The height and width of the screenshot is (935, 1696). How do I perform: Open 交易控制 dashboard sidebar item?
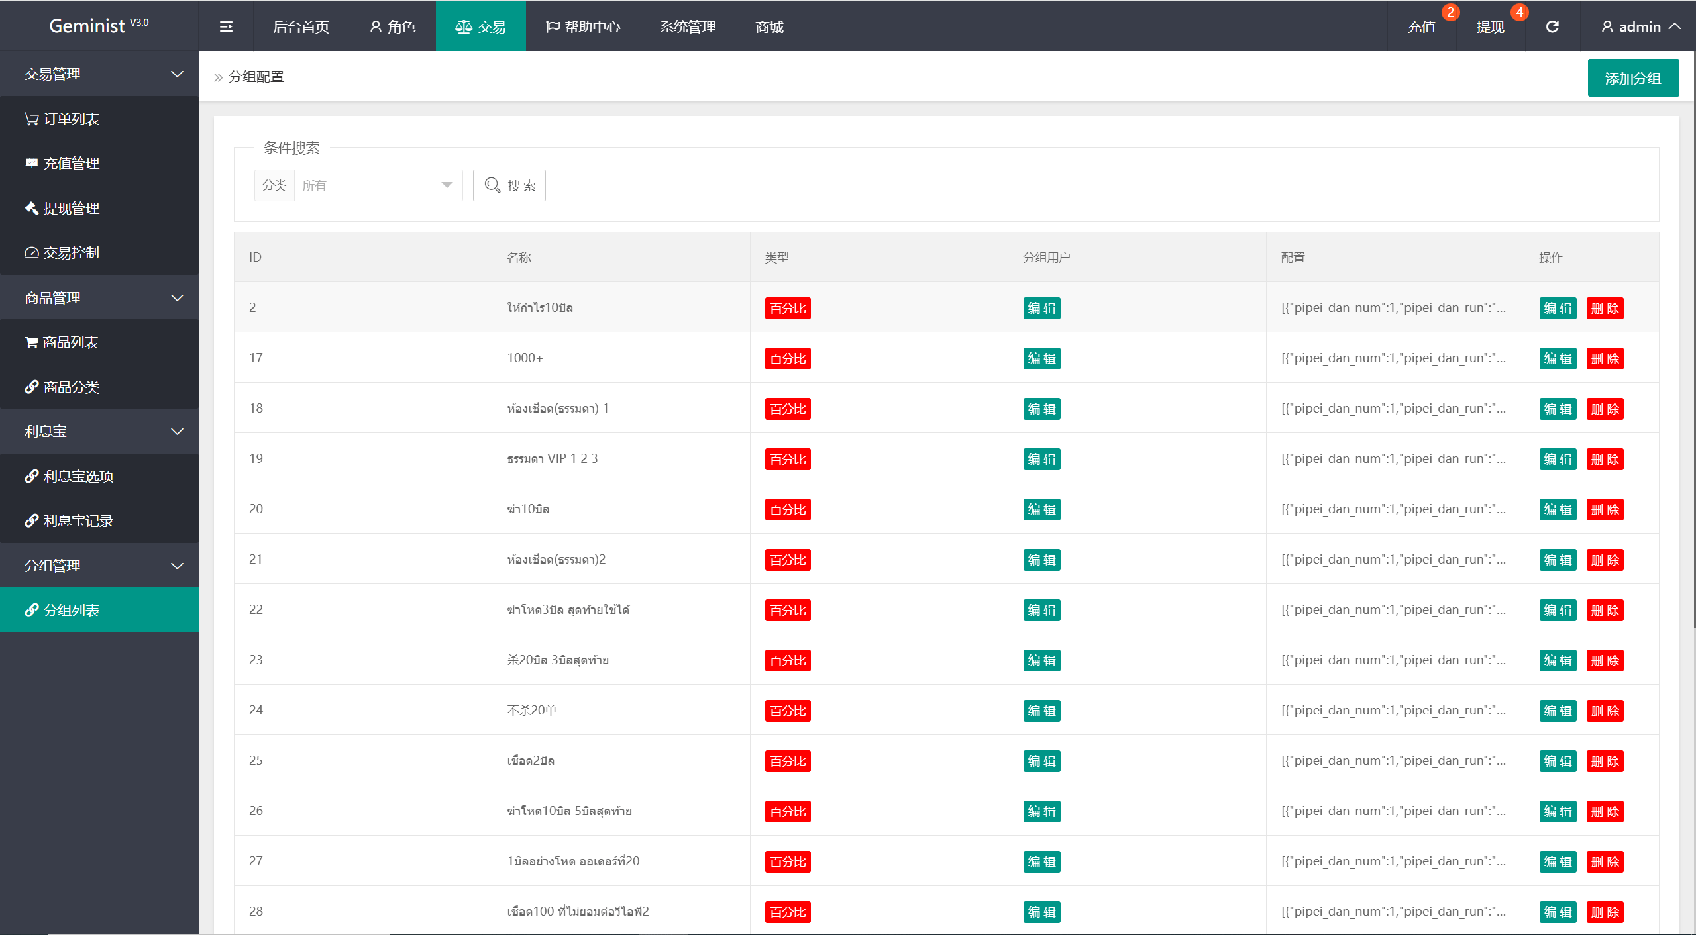coord(71,252)
